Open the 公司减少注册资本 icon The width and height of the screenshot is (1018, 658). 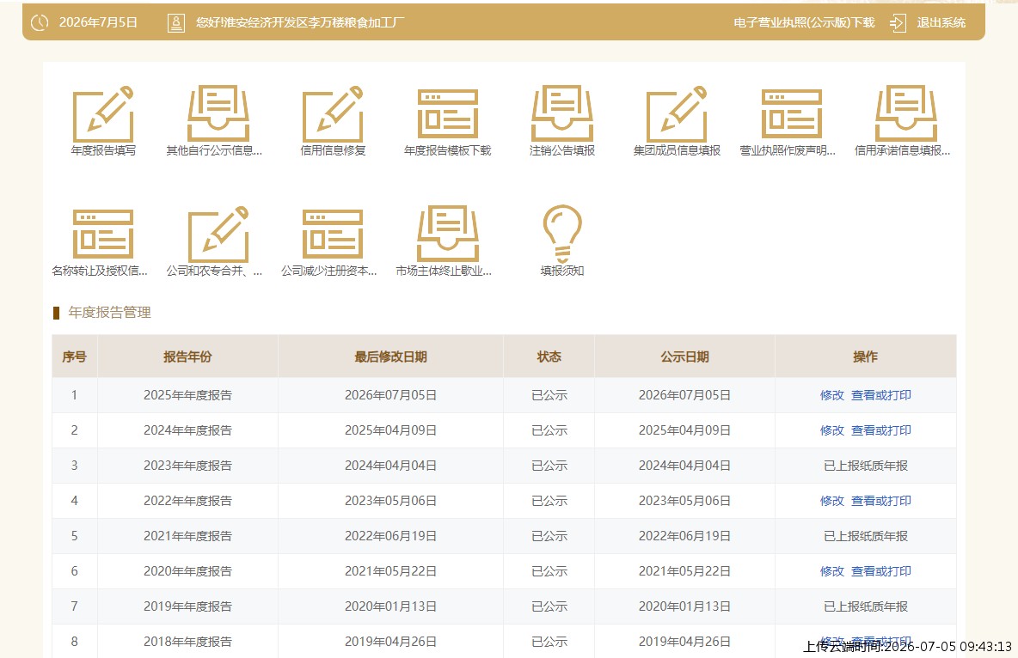pyautogui.click(x=333, y=235)
